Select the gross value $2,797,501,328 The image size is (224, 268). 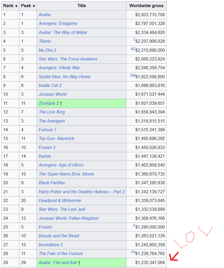[150, 23]
